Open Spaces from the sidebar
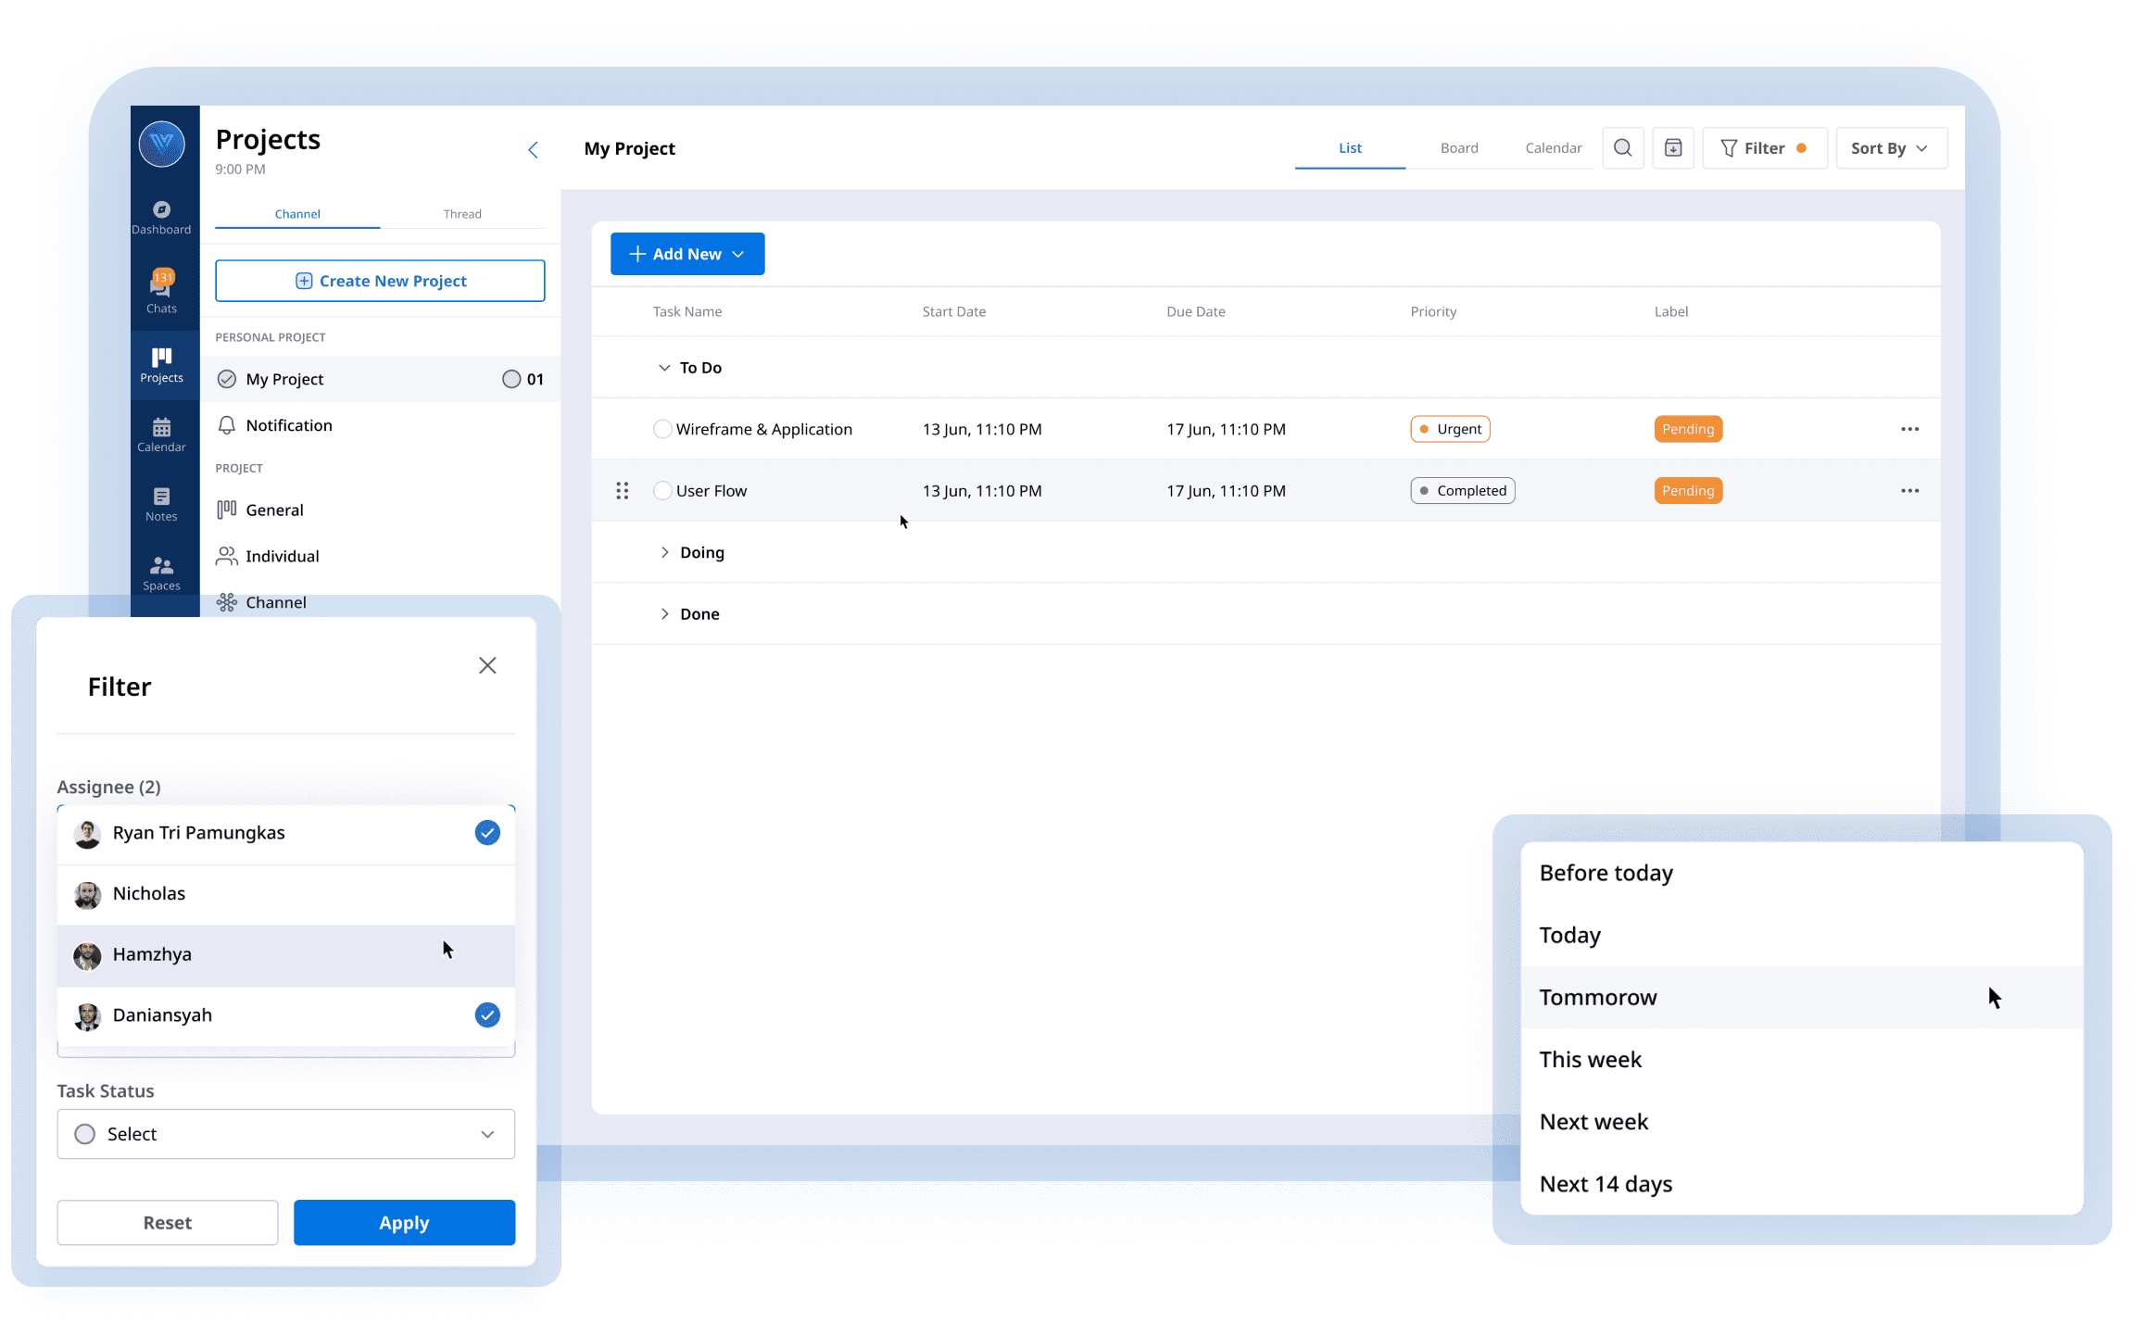This screenshot has height=1323, width=2154. pos(161,573)
